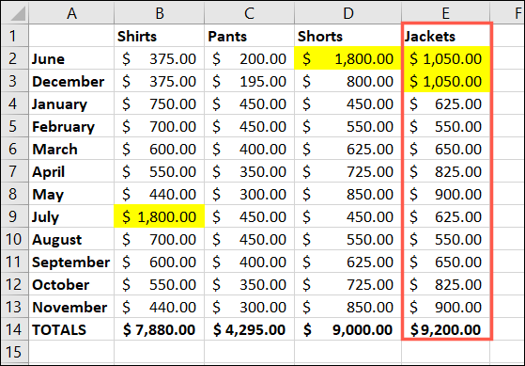Screen dimensions: 525x366
Task: Select the January Shirts $750.00 cell
Action: [159, 103]
